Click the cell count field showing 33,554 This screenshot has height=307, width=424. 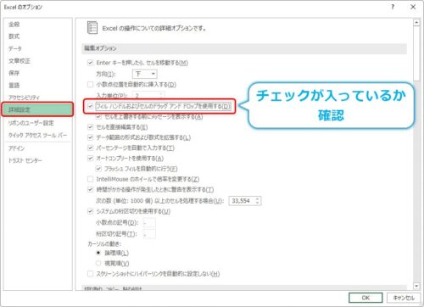coord(242,201)
